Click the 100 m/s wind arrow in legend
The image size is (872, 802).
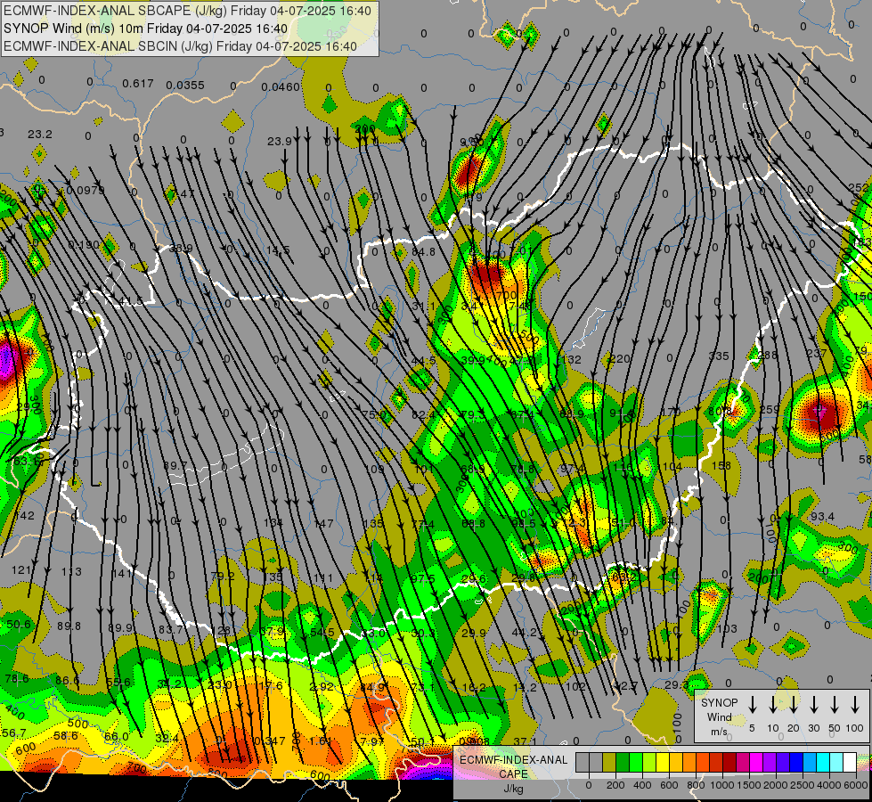tap(855, 704)
